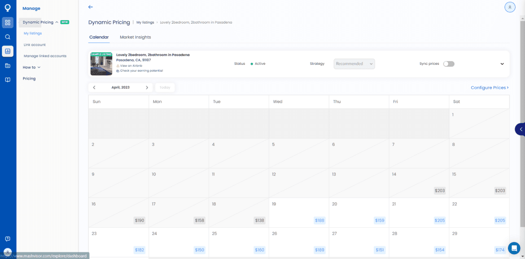The image size is (525, 259).
Task: Expand the How to menu section
Action: (31, 68)
